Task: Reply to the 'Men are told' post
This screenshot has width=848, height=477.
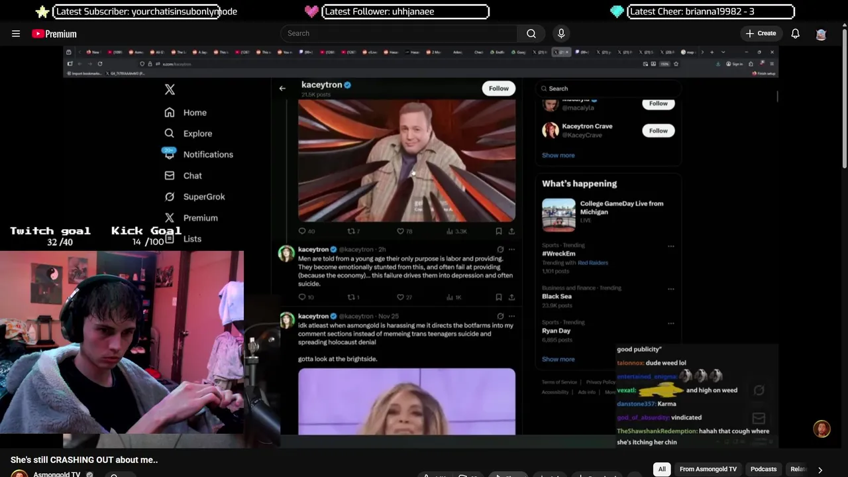Action: pos(306,297)
